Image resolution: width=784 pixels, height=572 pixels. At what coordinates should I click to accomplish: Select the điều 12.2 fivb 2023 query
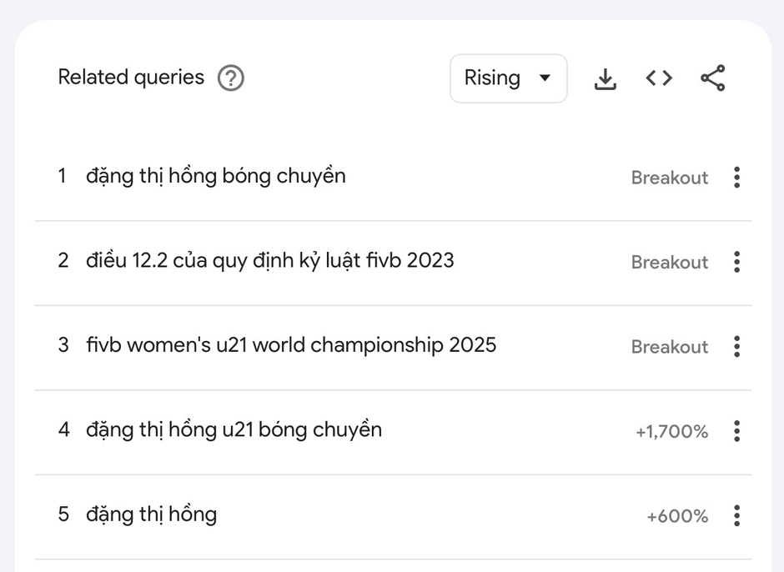pyautogui.click(x=270, y=261)
